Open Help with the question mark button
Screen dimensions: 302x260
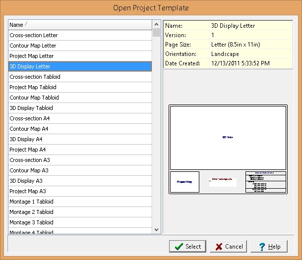click(x=269, y=246)
